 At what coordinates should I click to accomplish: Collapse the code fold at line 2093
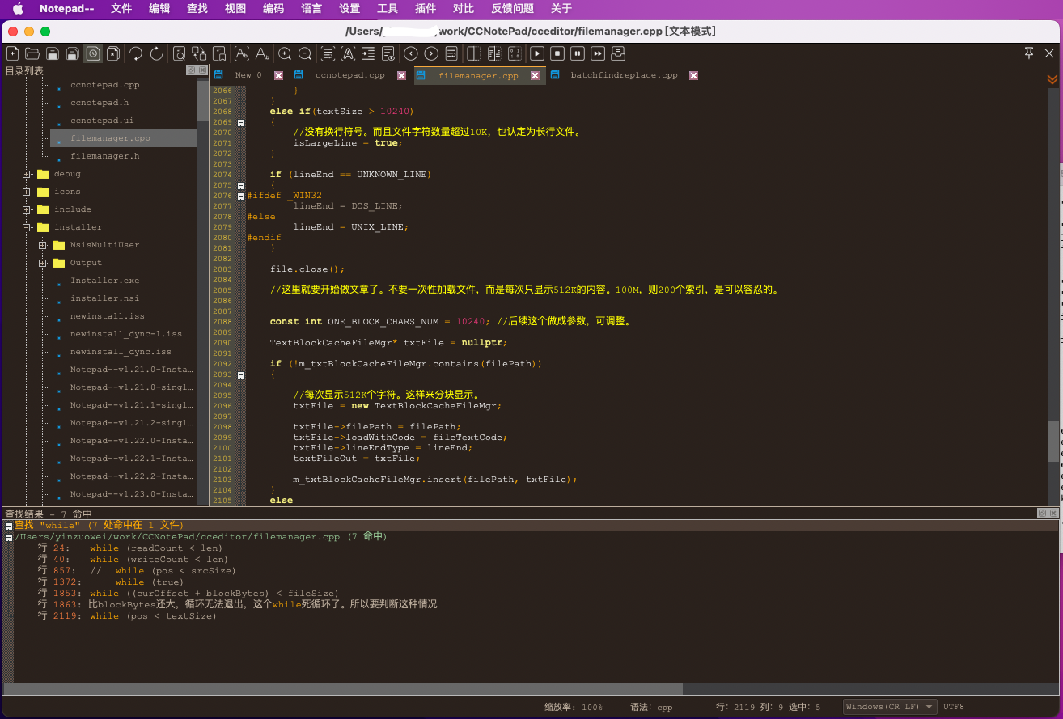pos(240,374)
